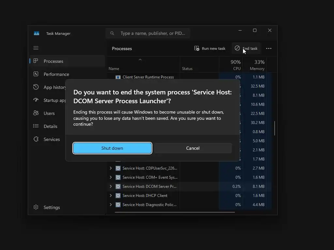Screen dimensions: 334x250
Task: Expand Service Host: DHCP Client row
Action: pyautogui.click(x=111, y=196)
